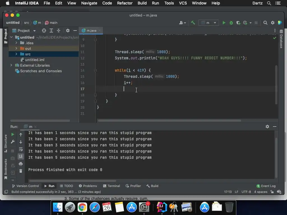Open Project panel options gear
This screenshot has height=215, width=287.
click(x=68, y=31)
